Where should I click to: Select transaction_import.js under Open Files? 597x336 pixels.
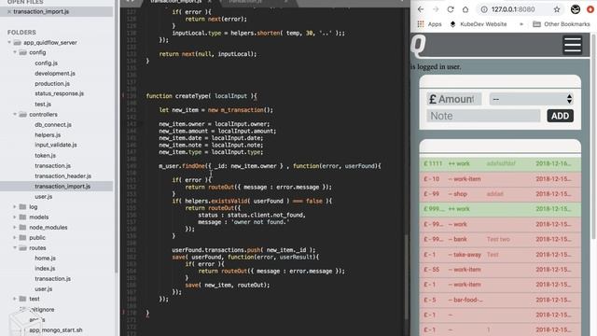(41, 12)
